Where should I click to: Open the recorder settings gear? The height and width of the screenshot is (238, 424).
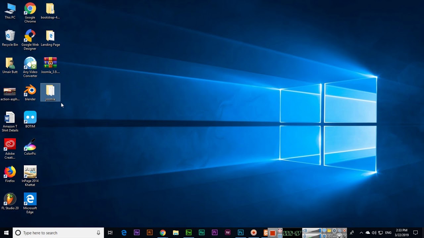[334, 230]
